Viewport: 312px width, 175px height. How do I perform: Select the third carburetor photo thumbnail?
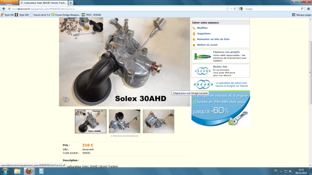(x=158, y=121)
